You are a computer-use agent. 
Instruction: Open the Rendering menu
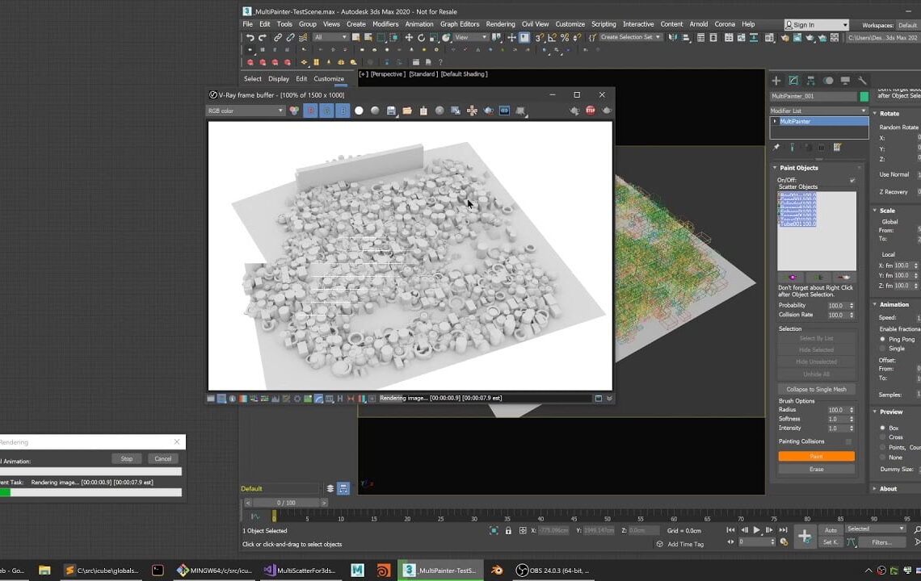[500, 24]
